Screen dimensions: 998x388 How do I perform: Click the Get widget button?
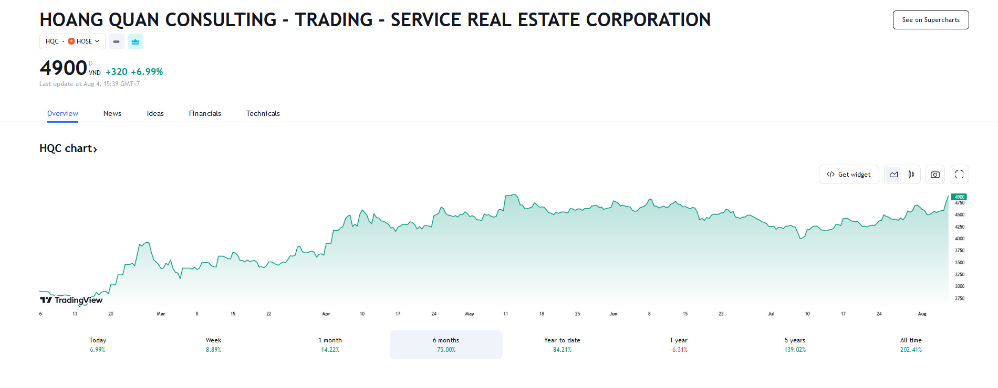pos(848,175)
